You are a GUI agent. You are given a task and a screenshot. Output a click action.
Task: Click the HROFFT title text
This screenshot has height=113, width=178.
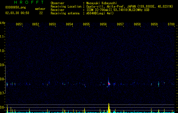pyautogui.click(x=29, y=2)
